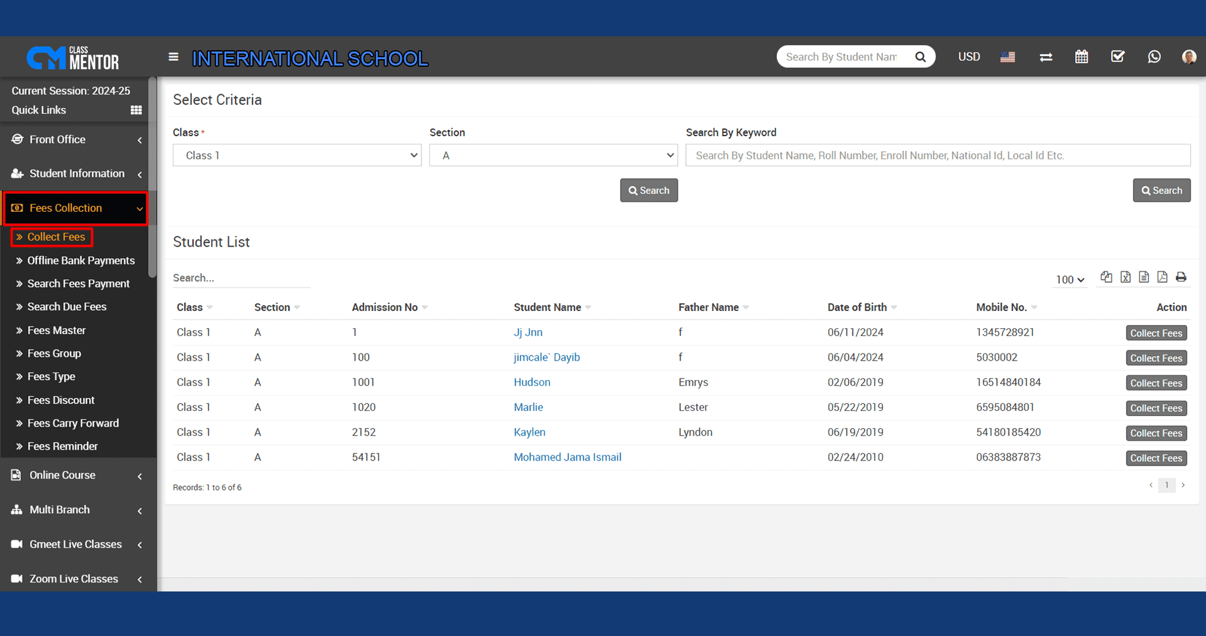
Task: Open the Class dropdown
Action: point(297,155)
